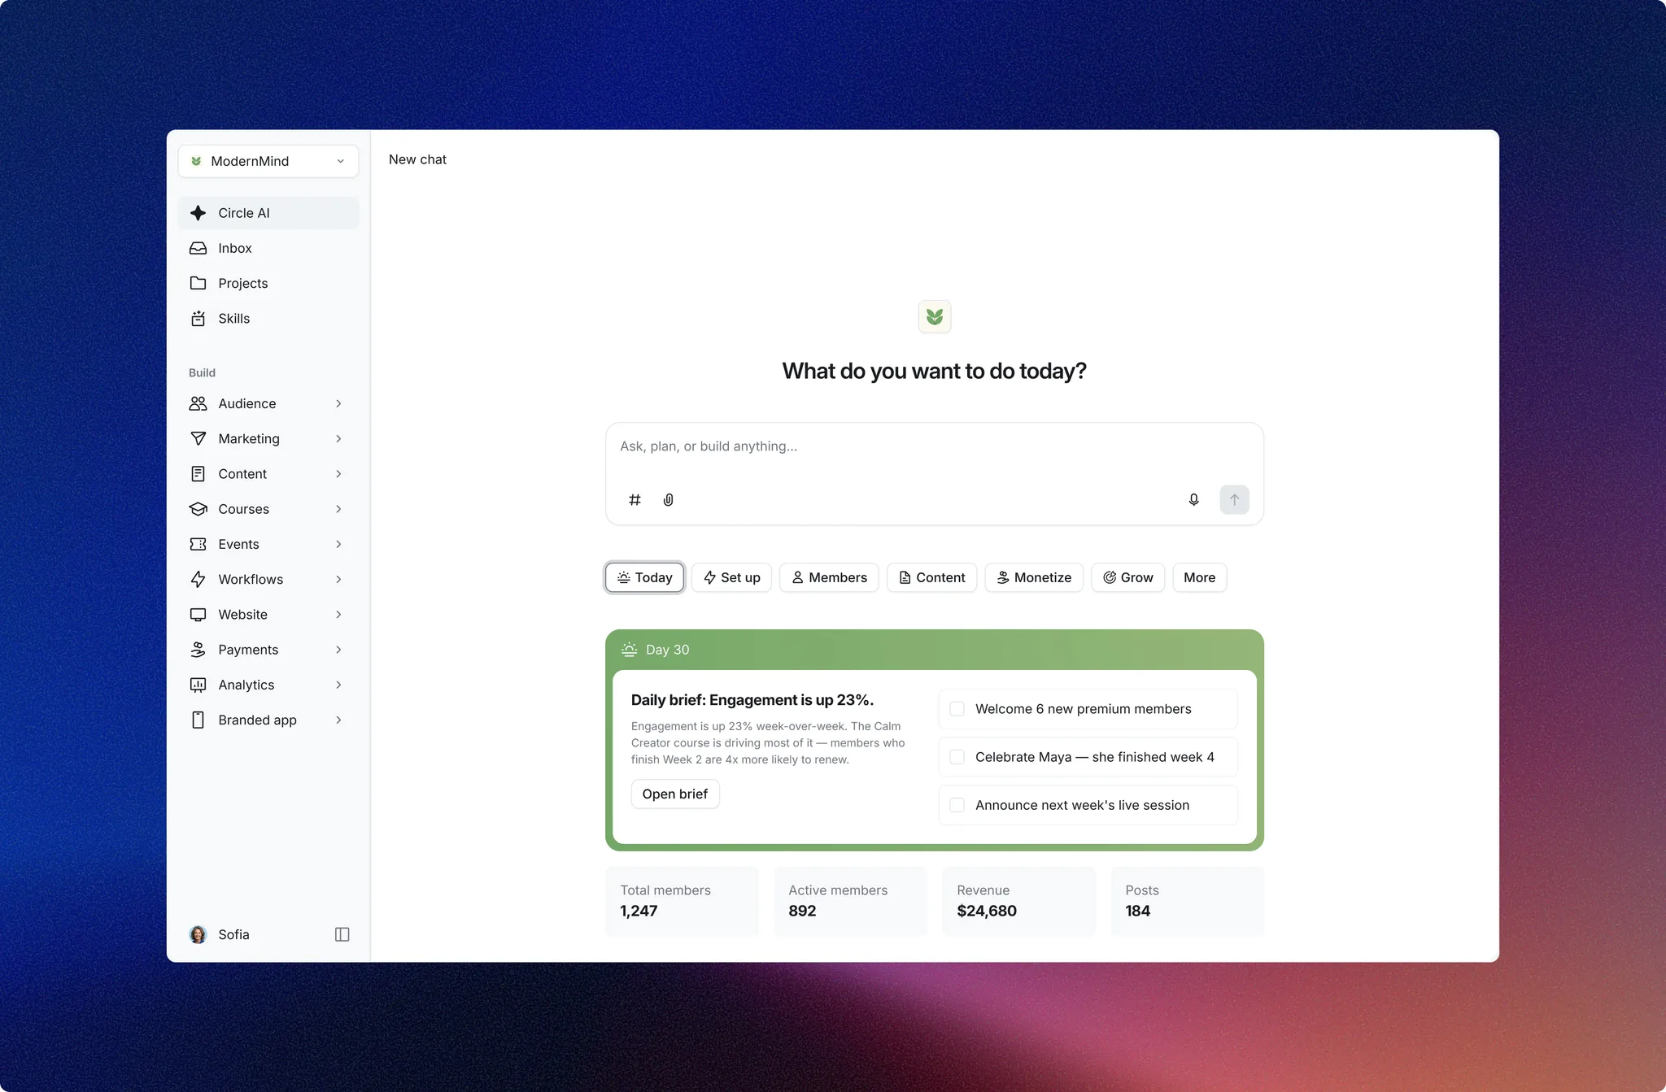The width and height of the screenshot is (1666, 1092).
Task: Expand the Marketing submenu chevron
Action: (x=338, y=438)
